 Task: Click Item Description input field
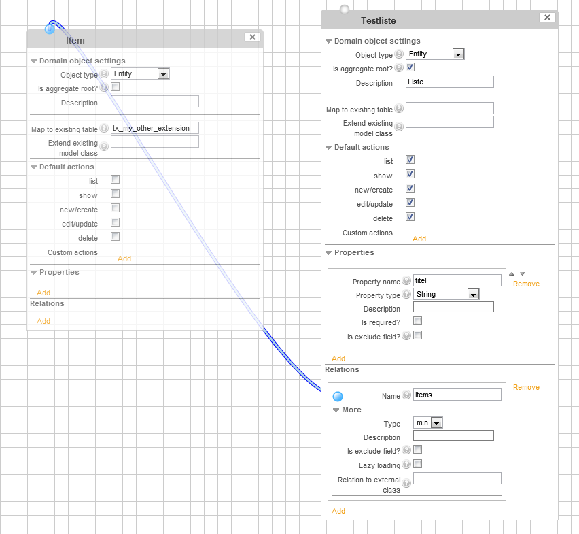click(155, 101)
